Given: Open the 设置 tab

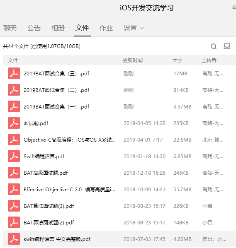Looking at the screenshot, I should click(130, 28).
